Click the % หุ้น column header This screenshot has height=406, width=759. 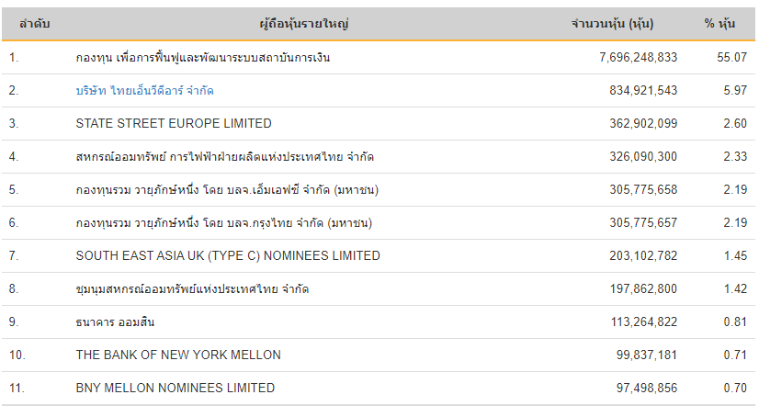pos(719,24)
